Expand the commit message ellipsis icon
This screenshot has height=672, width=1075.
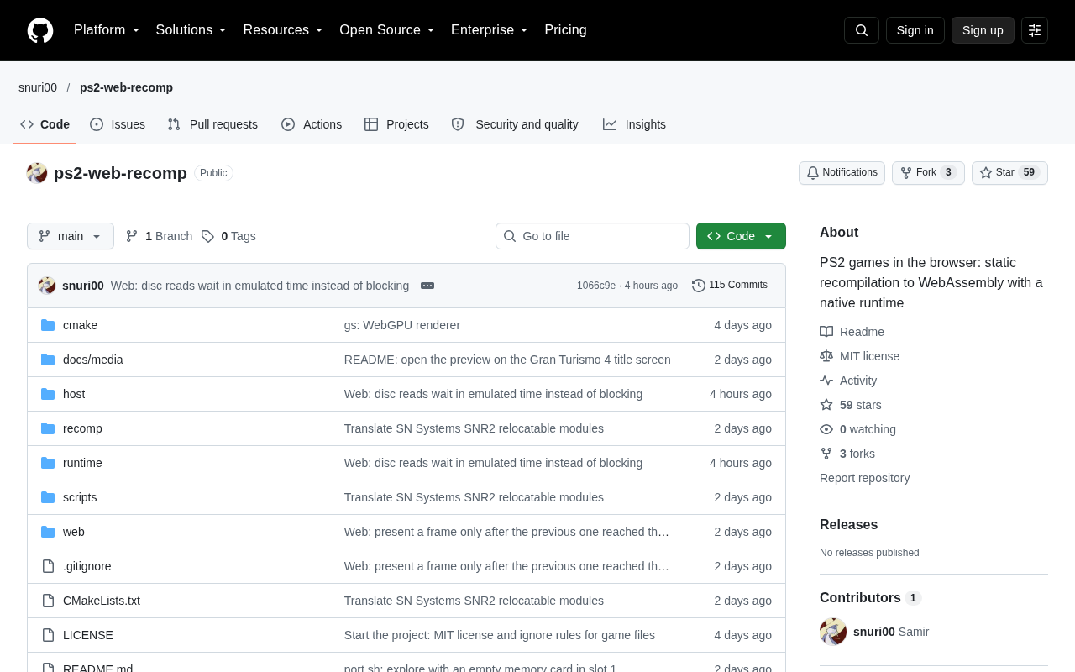click(427, 286)
